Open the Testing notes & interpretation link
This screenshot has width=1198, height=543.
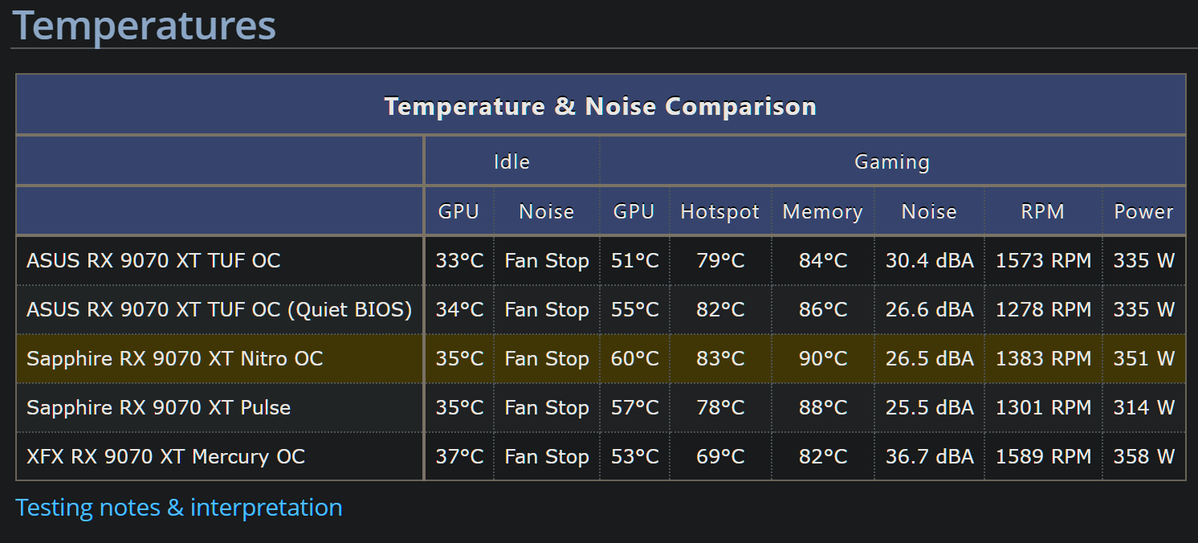179,508
